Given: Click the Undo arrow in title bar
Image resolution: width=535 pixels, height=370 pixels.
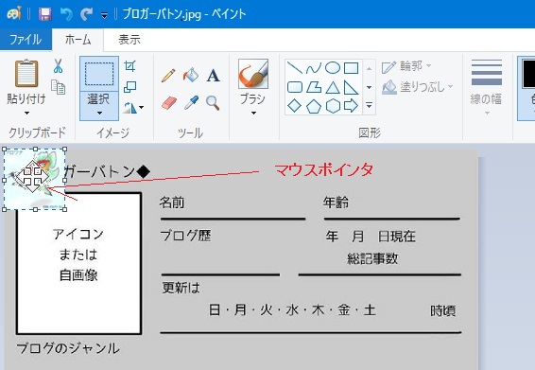Looking at the screenshot, I should (66, 14).
